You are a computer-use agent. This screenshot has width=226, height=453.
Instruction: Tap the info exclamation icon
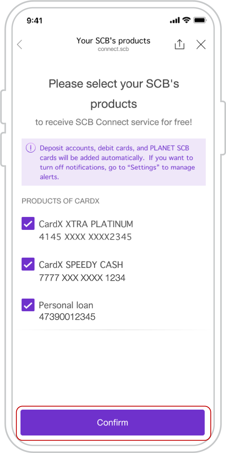(x=30, y=148)
